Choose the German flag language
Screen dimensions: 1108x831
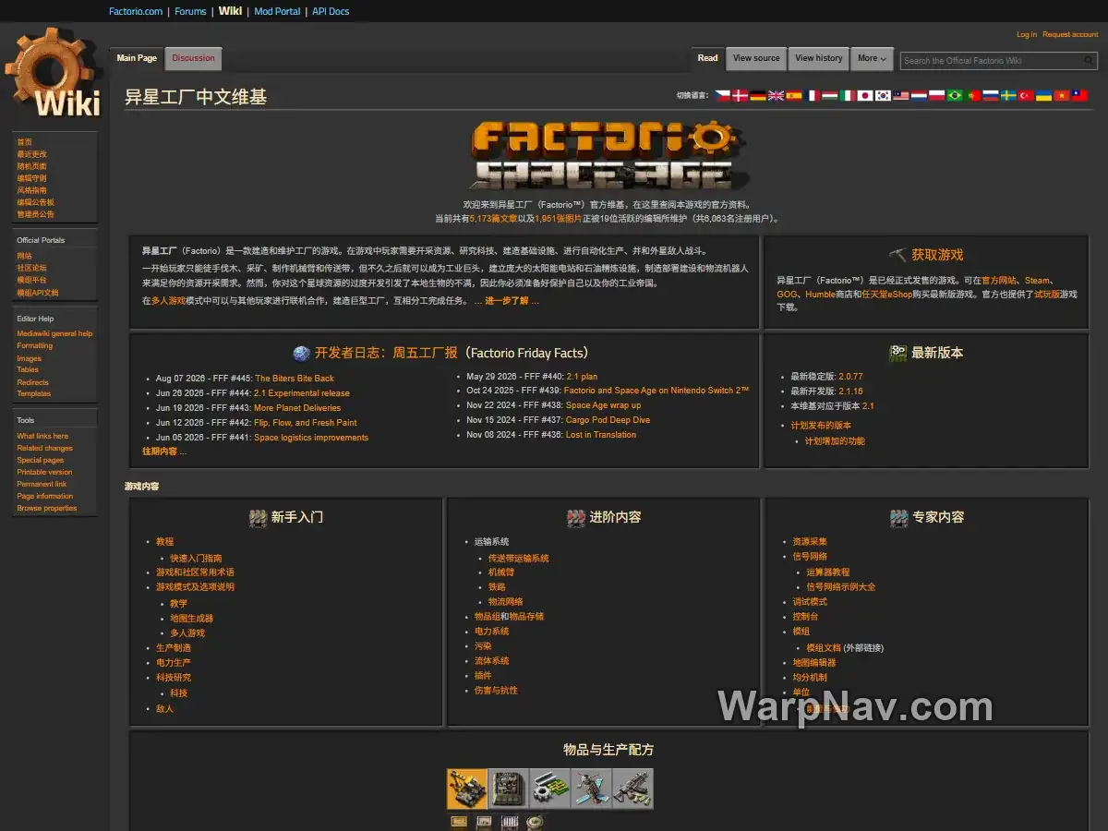tap(758, 95)
